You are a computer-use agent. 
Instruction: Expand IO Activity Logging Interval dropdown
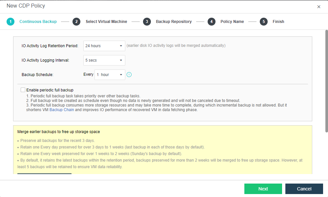tap(104, 60)
